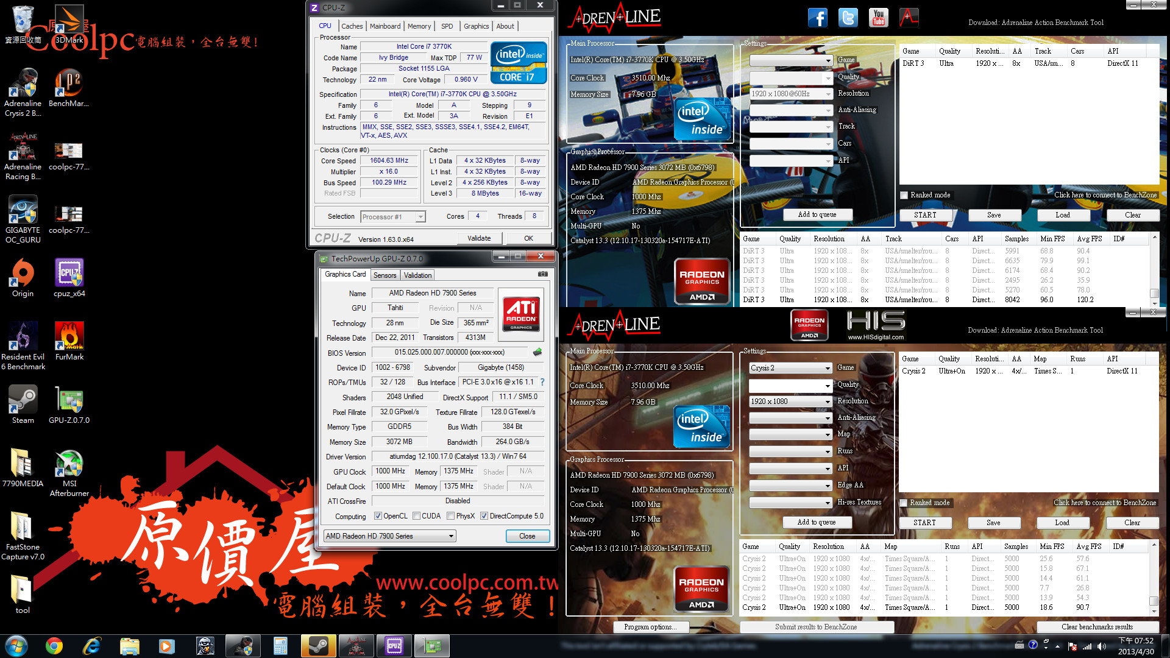Screen dimensions: 1170x658
Task: Open the coolpc-77 image file on second row
Action: 69,219
